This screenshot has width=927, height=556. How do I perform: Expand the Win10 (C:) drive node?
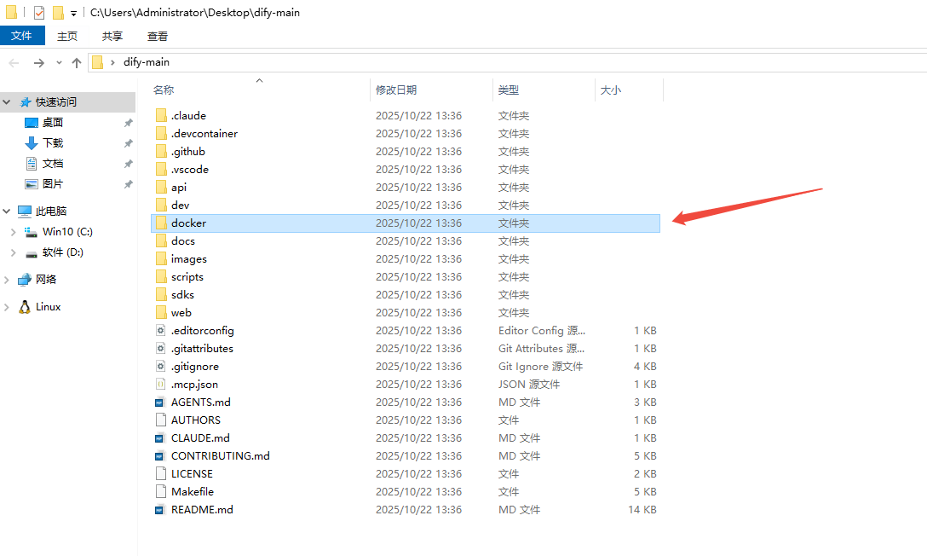coord(13,232)
